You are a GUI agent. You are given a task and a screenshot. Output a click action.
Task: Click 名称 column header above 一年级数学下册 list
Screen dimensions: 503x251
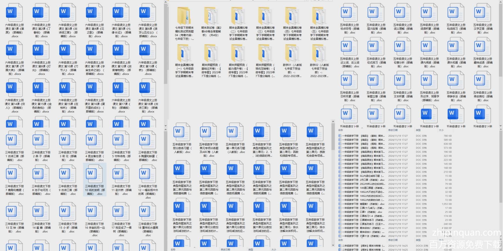point(341,130)
